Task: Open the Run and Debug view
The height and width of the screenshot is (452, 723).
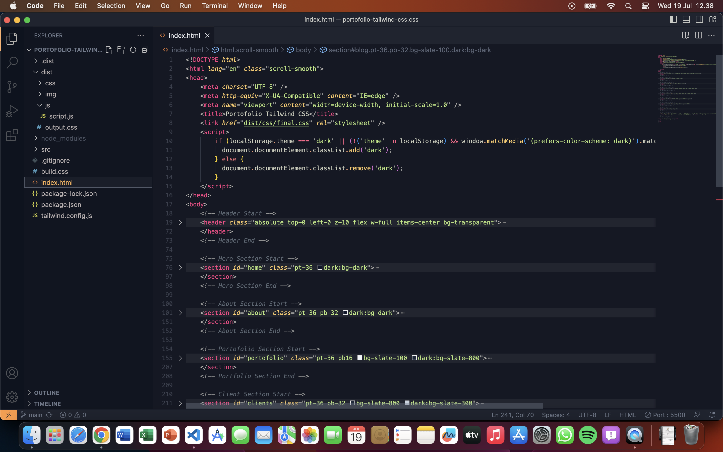Action: [12, 110]
